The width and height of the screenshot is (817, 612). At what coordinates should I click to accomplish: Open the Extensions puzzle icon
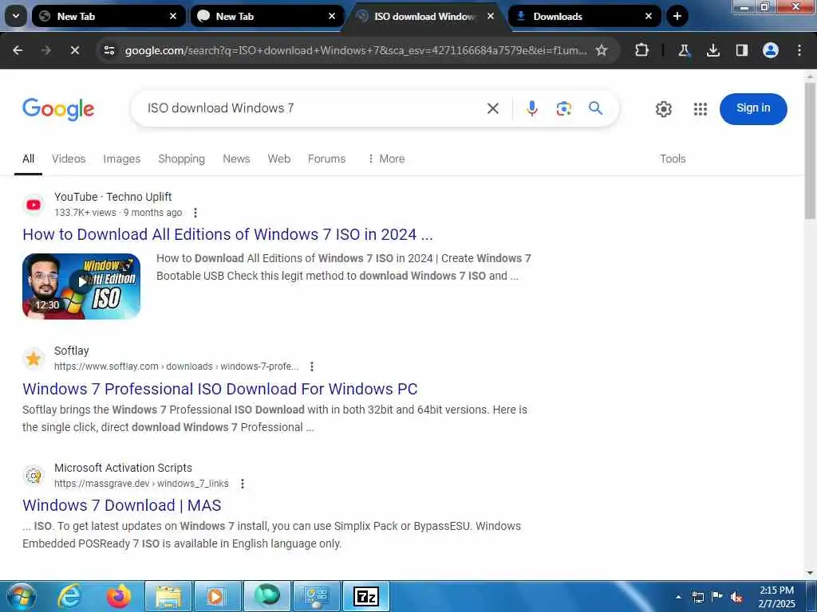coord(642,50)
